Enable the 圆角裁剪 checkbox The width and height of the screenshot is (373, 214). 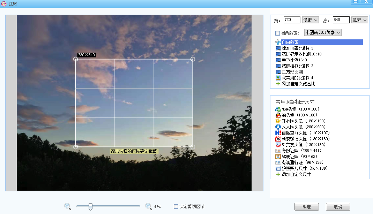click(x=277, y=33)
